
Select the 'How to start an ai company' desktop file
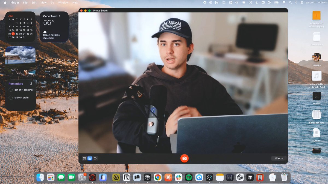click(x=316, y=19)
